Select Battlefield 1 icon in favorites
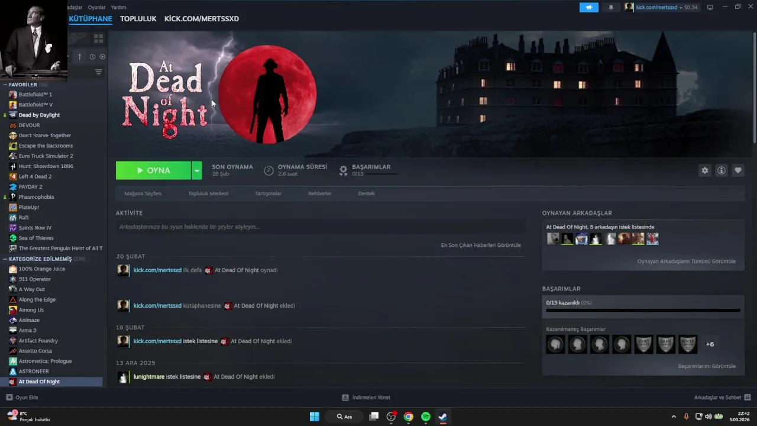The height and width of the screenshot is (426, 757). click(x=13, y=95)
